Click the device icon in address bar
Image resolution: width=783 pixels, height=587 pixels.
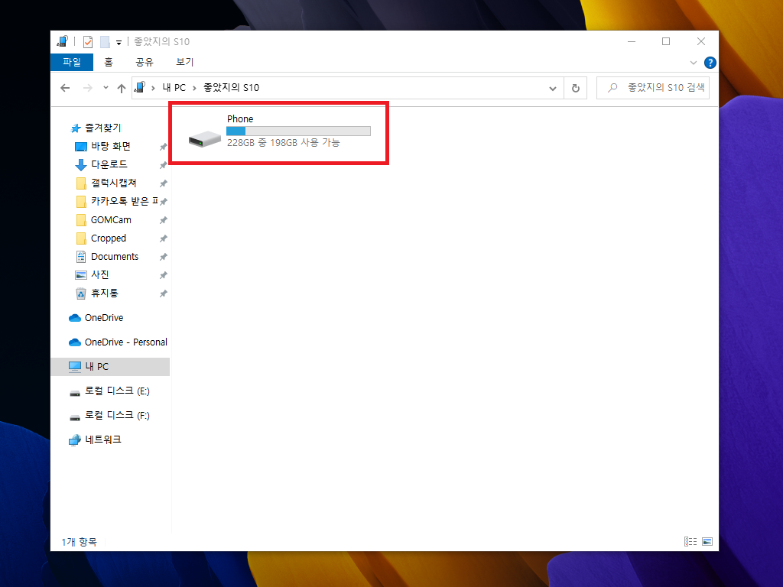click(x=141, y=87)
